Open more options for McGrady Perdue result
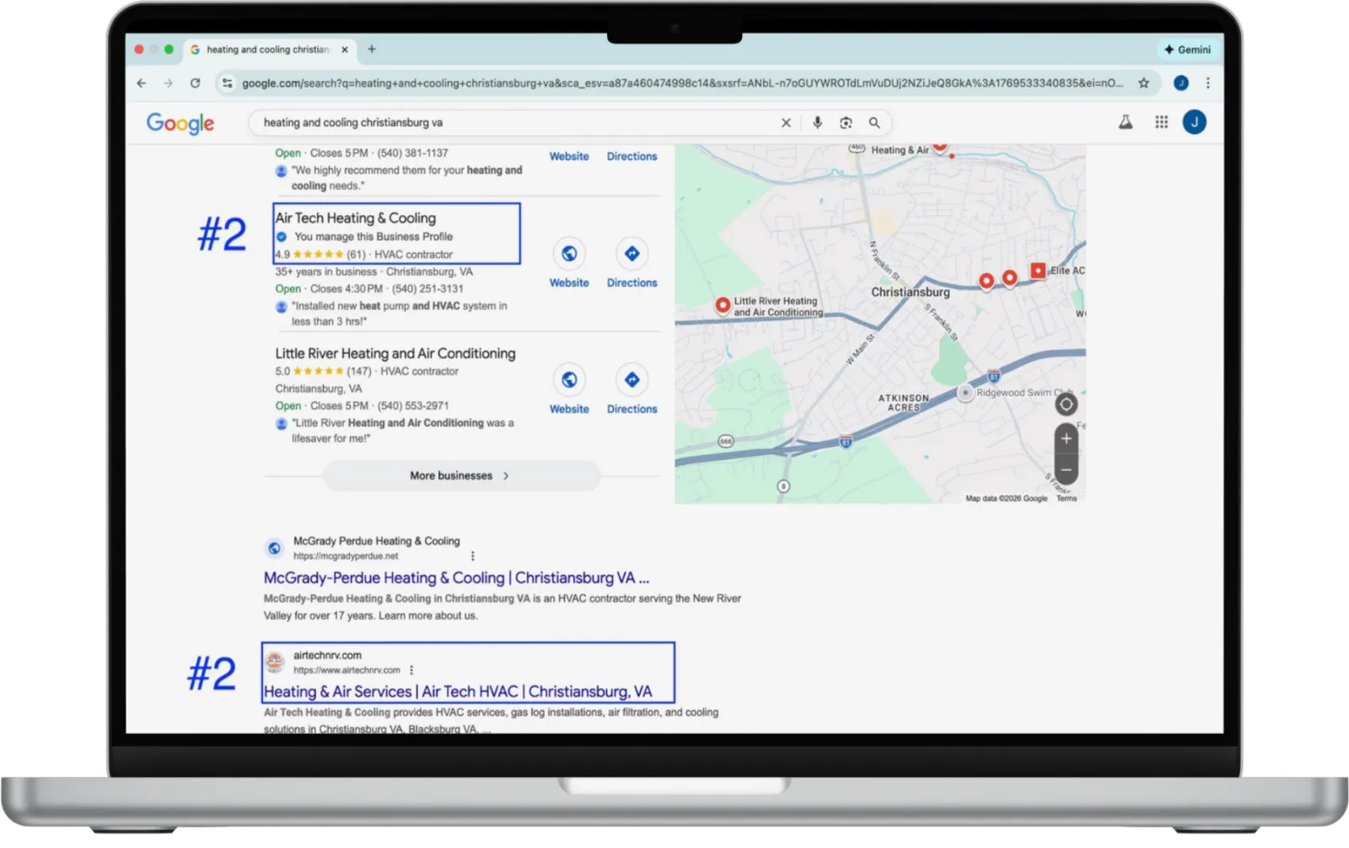The image size is (1349, 848). 473,556
